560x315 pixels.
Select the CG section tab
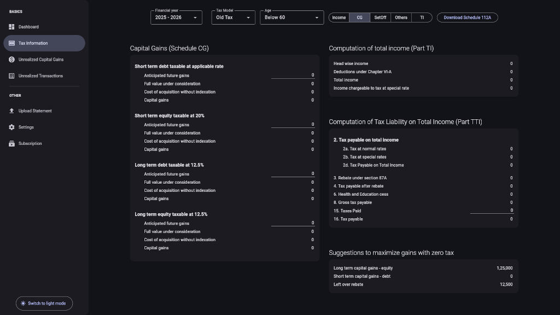359,17
